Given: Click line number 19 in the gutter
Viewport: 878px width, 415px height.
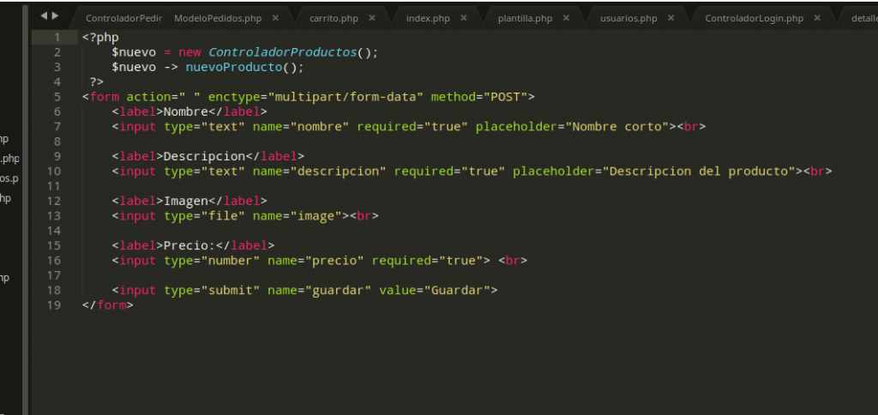Looking at the screenshot, I should pyautogui.click(x=53, y=305).
